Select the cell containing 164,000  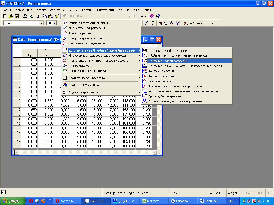tap(127, 123)
